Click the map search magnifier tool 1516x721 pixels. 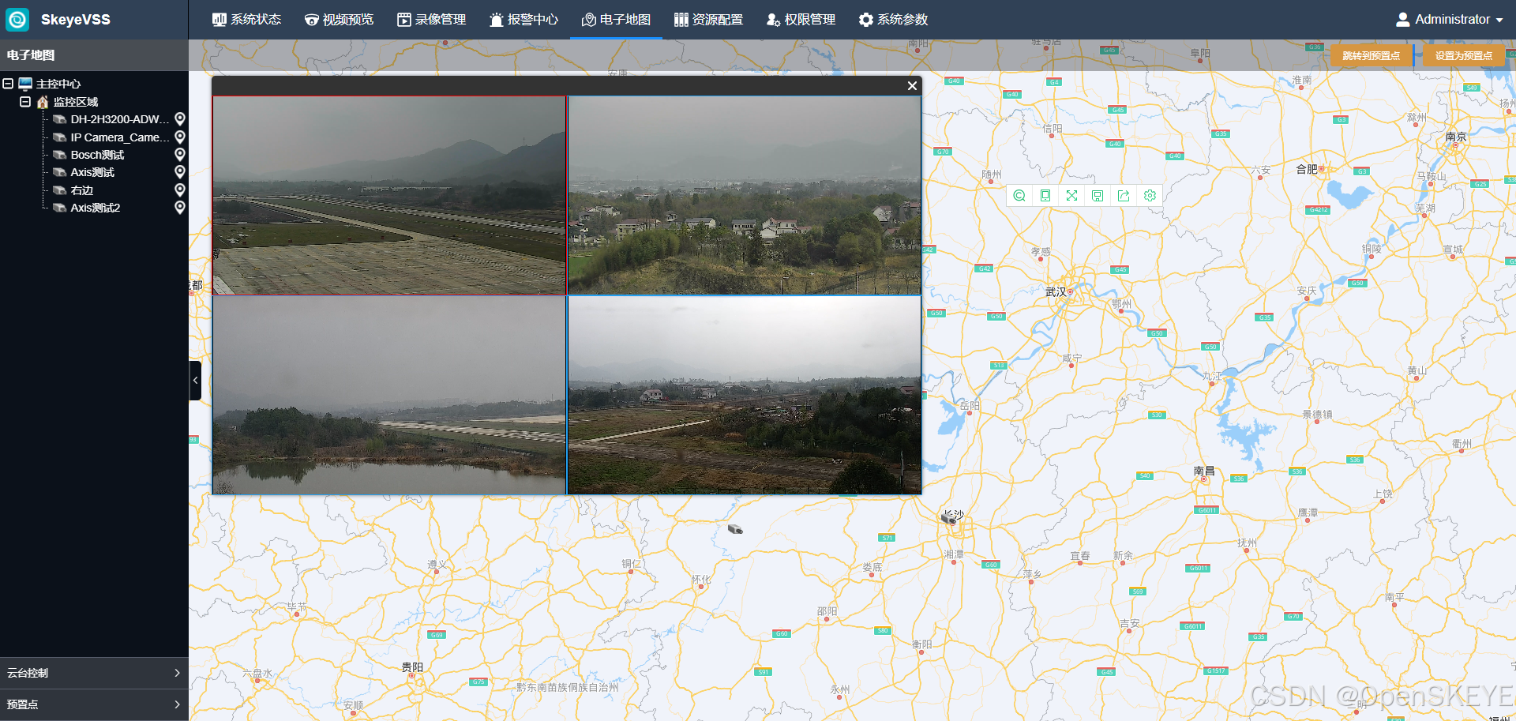click(x=1019, y=196)
